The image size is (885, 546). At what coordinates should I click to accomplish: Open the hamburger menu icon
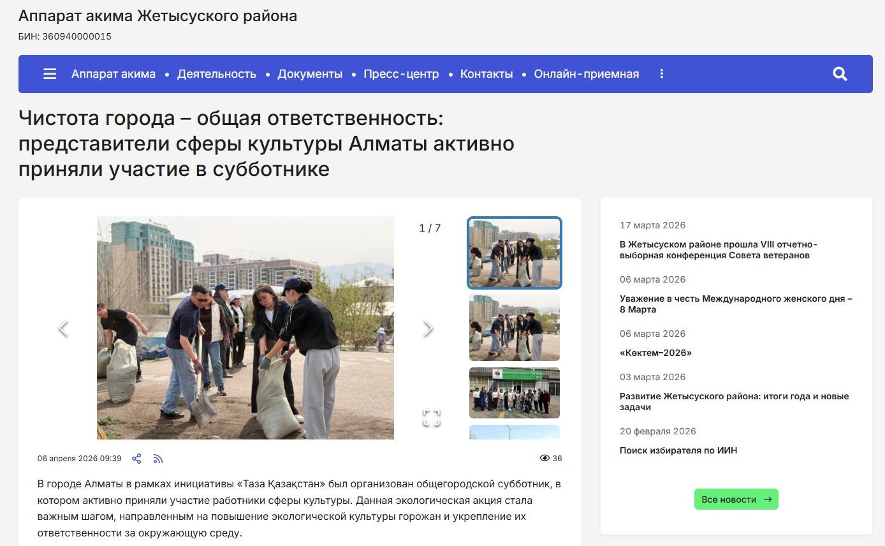click(x=50, y=74)
